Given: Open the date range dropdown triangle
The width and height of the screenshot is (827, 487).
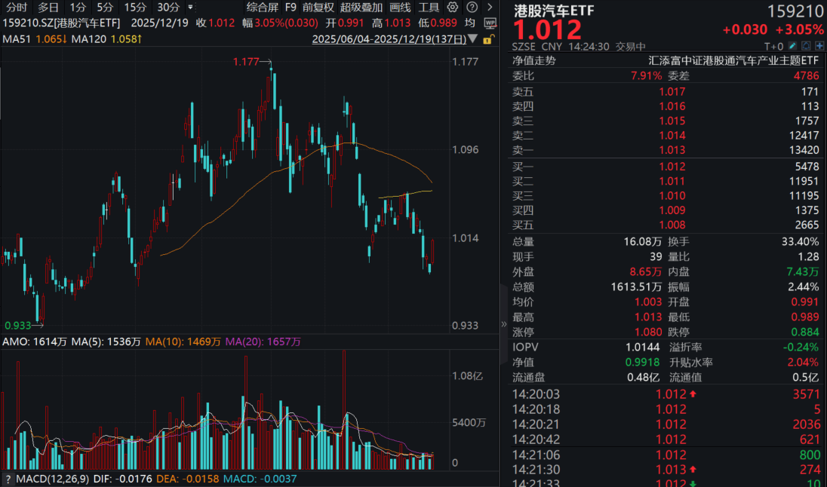Looking at the screenshot, I should (x=473, y=39).
